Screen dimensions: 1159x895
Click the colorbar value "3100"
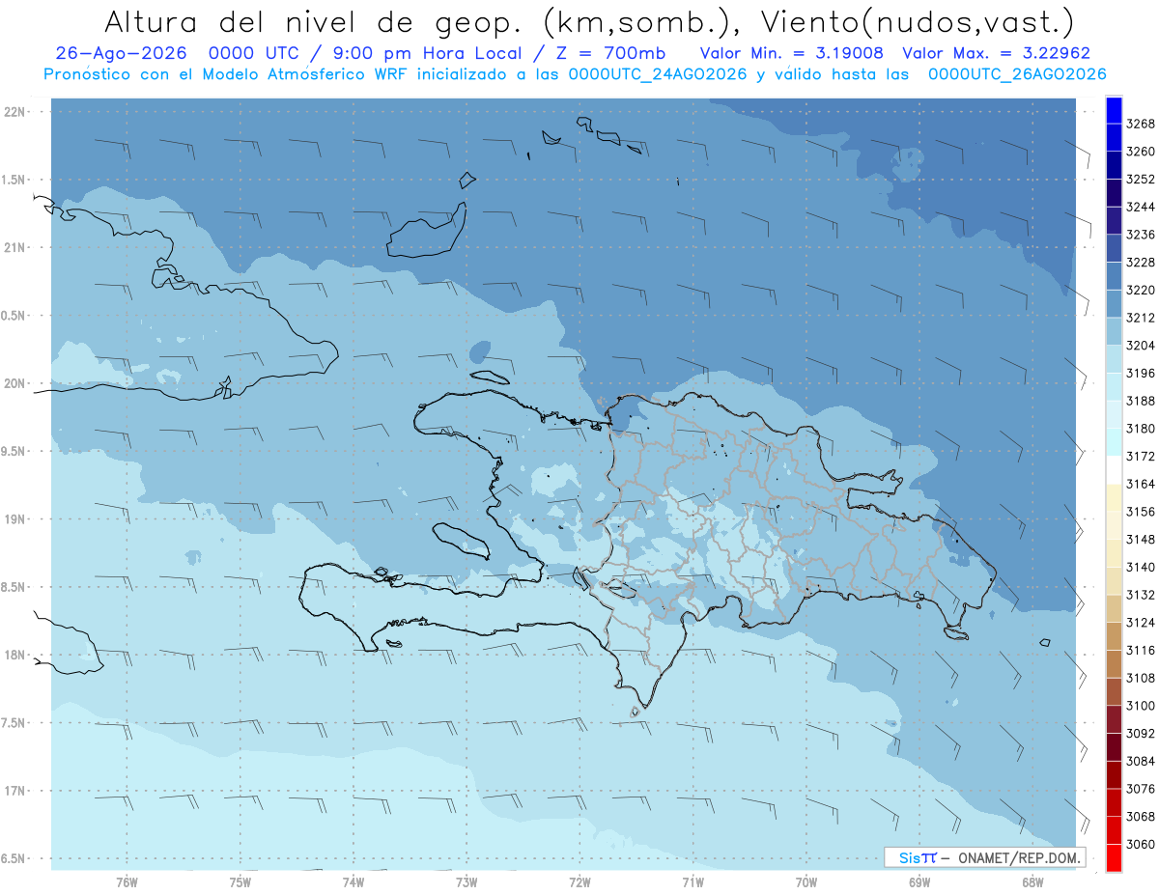(1141, 706)
